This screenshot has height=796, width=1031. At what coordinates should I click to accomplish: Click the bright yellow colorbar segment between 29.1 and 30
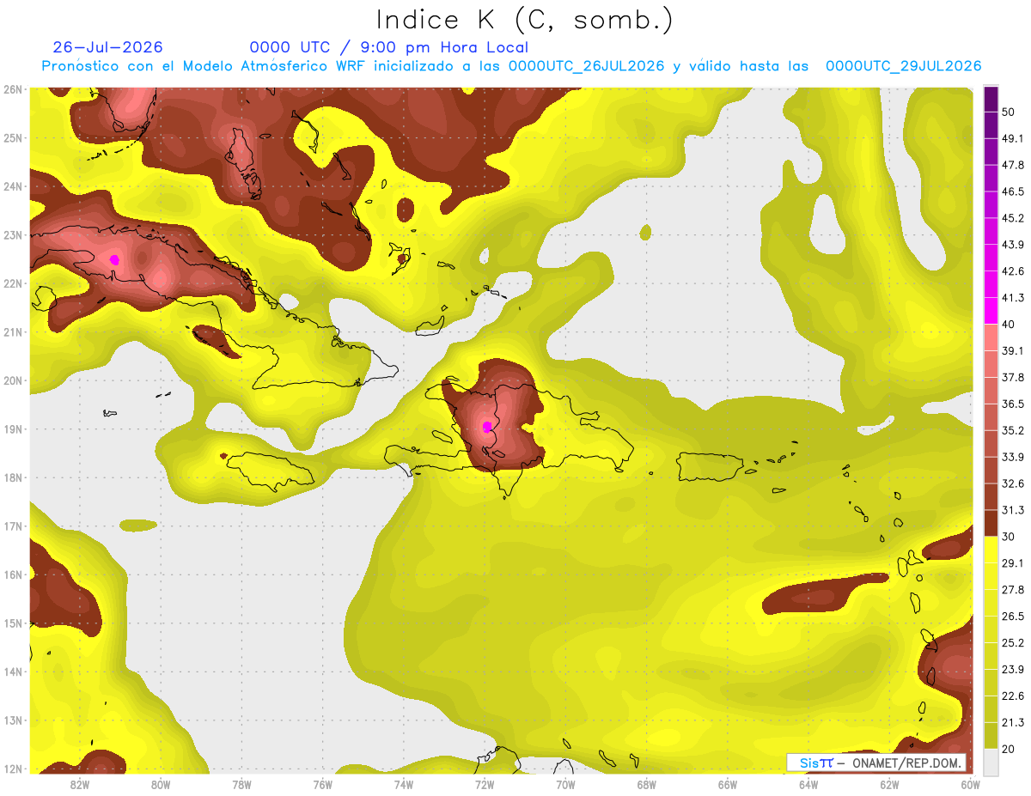pyautogui.click(x=991, y=550)
